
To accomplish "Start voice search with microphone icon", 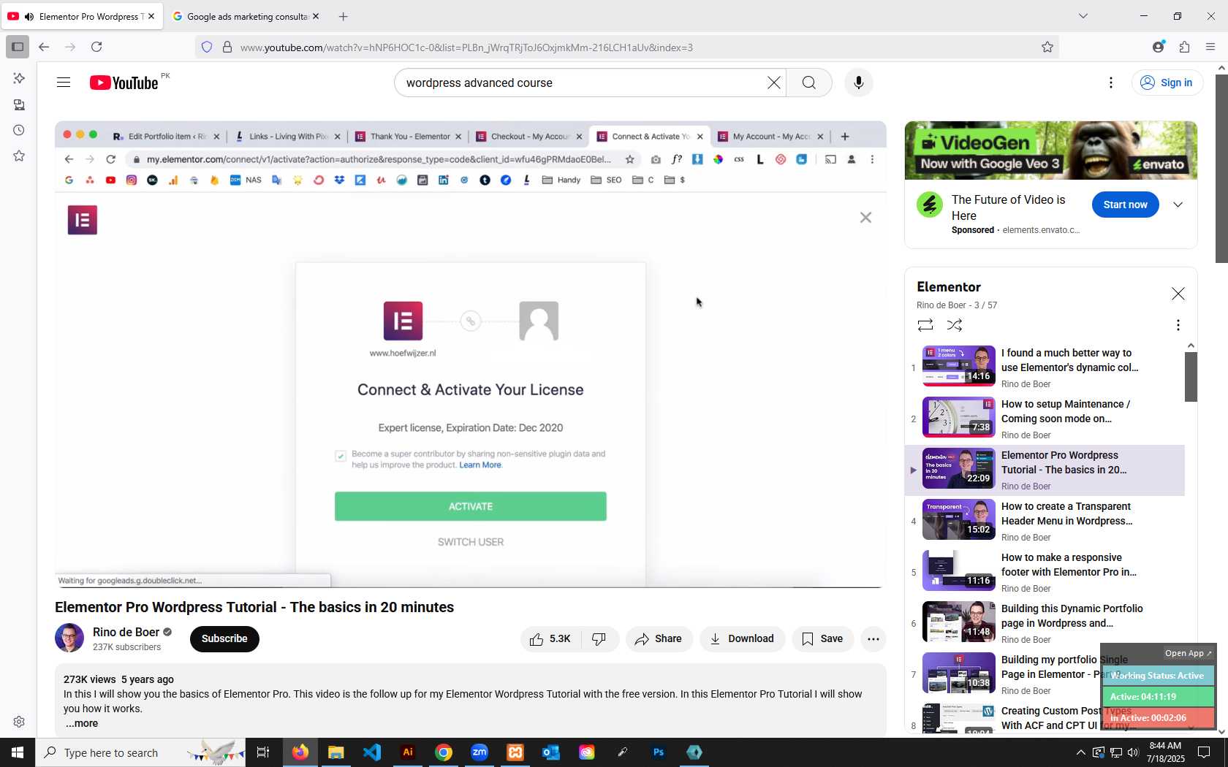I will pos(859,83).
